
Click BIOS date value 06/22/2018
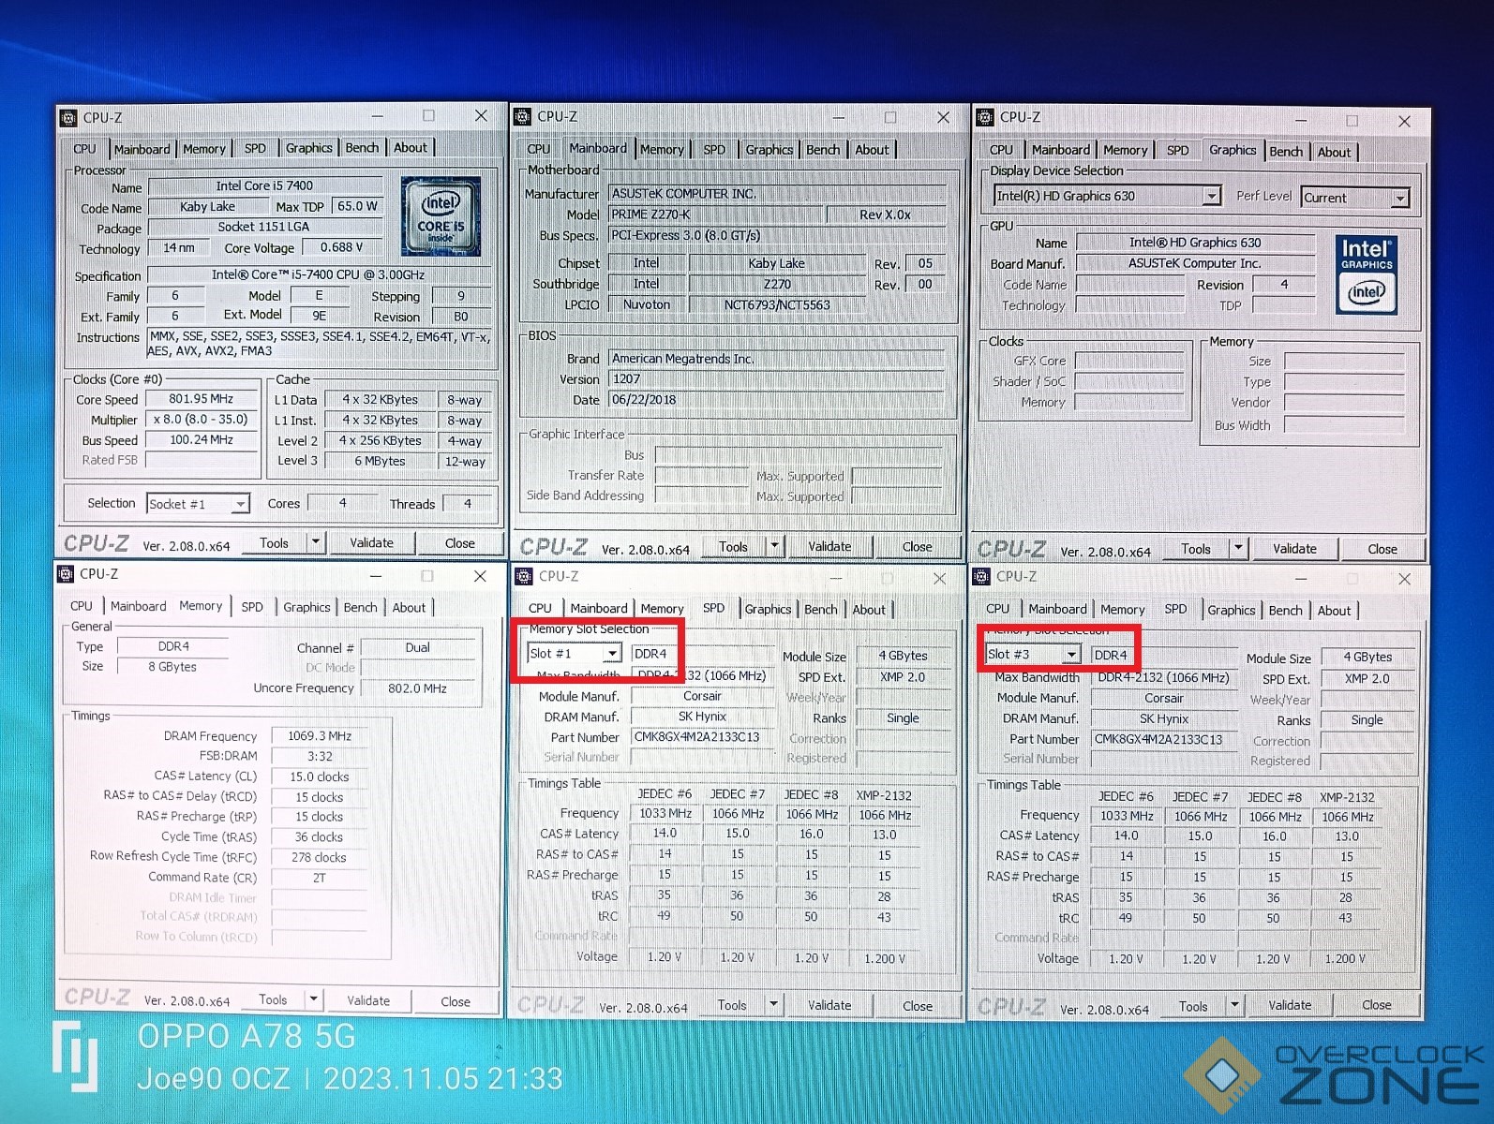775,399
